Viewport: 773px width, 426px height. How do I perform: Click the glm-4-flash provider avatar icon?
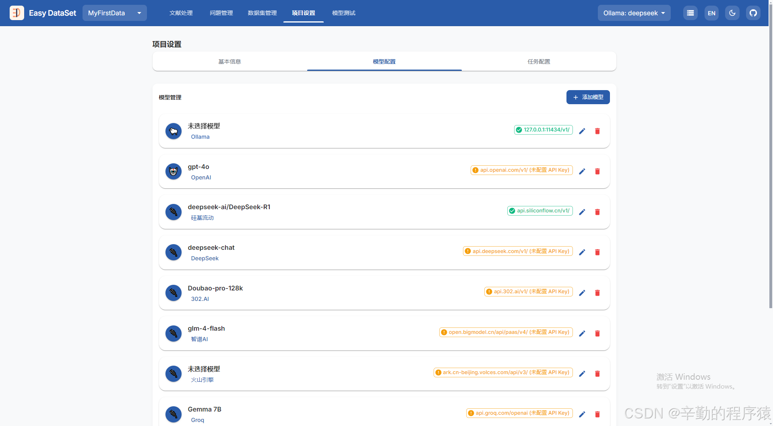click(x=174, y=333)
